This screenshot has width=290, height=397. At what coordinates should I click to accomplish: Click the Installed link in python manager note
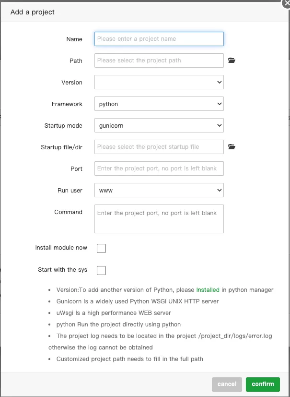tap(208, 289)
